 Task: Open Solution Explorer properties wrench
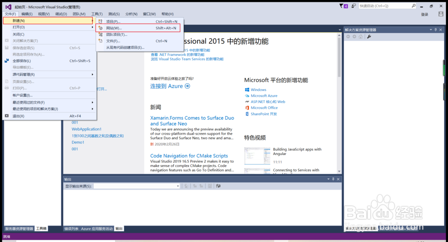coord(369,37)
